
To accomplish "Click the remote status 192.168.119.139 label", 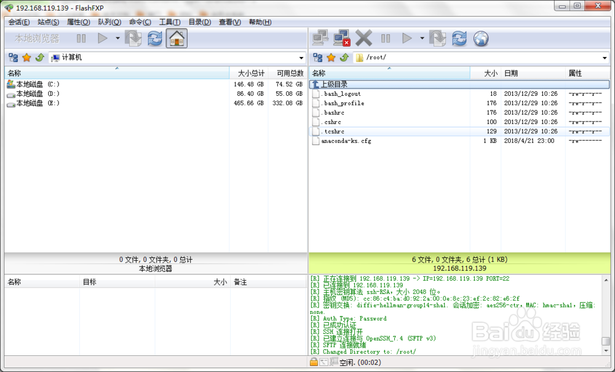I will 459,269.
